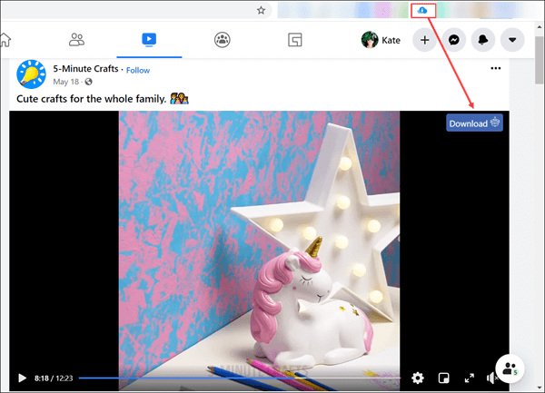Image resolution: width=545 pixels, height=393 pixels.
Task: Toggle picture-in-picture mini player
Action: [444, 378]
